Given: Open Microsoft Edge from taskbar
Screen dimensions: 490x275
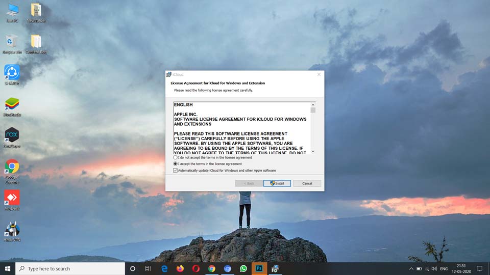Looking at the screenshot, I should pyautogui.click(x=164, y=268).
